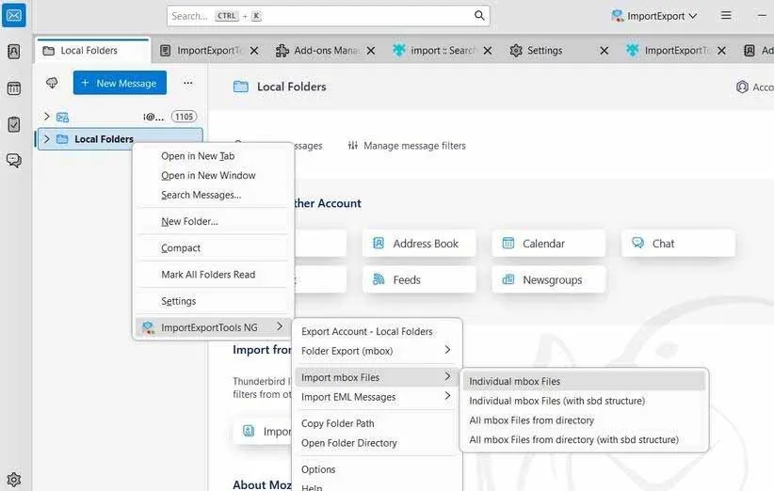Viewport: 774px width, 491px height.
Task: Click the Settings gear at bottom left
Action: coord(14,480)
